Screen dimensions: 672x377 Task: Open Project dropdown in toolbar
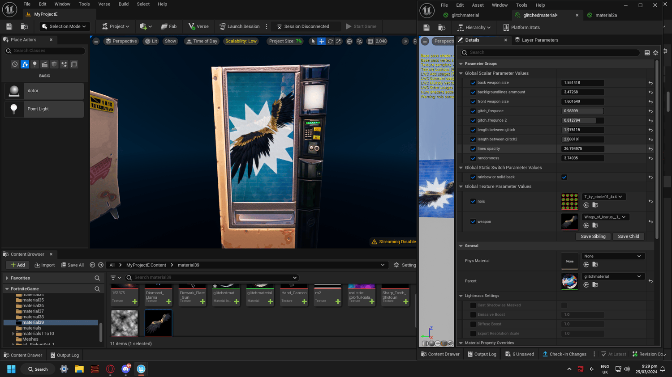(x=116, y=26)
